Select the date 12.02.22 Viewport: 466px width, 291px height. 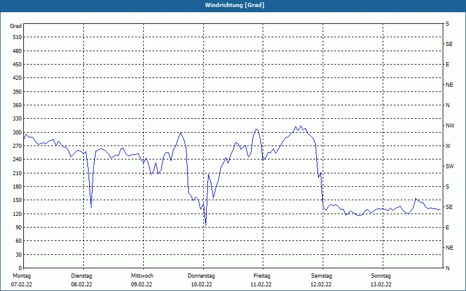pos(321,285)
